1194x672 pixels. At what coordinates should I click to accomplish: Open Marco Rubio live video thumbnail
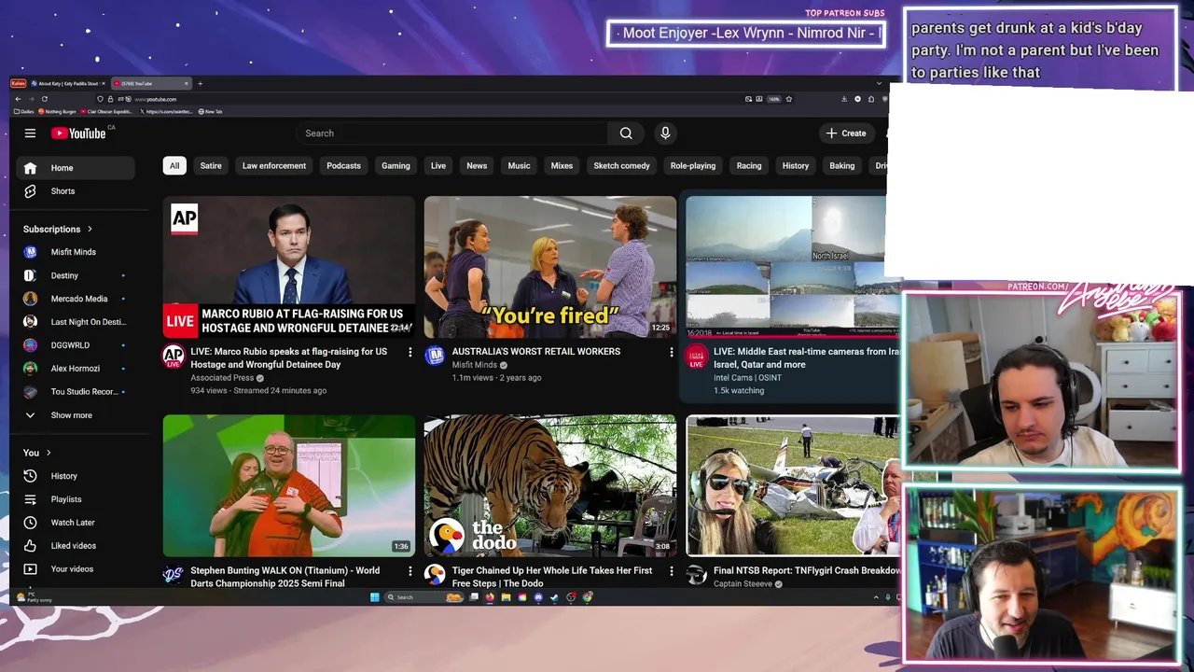click(x=289, y=267)
